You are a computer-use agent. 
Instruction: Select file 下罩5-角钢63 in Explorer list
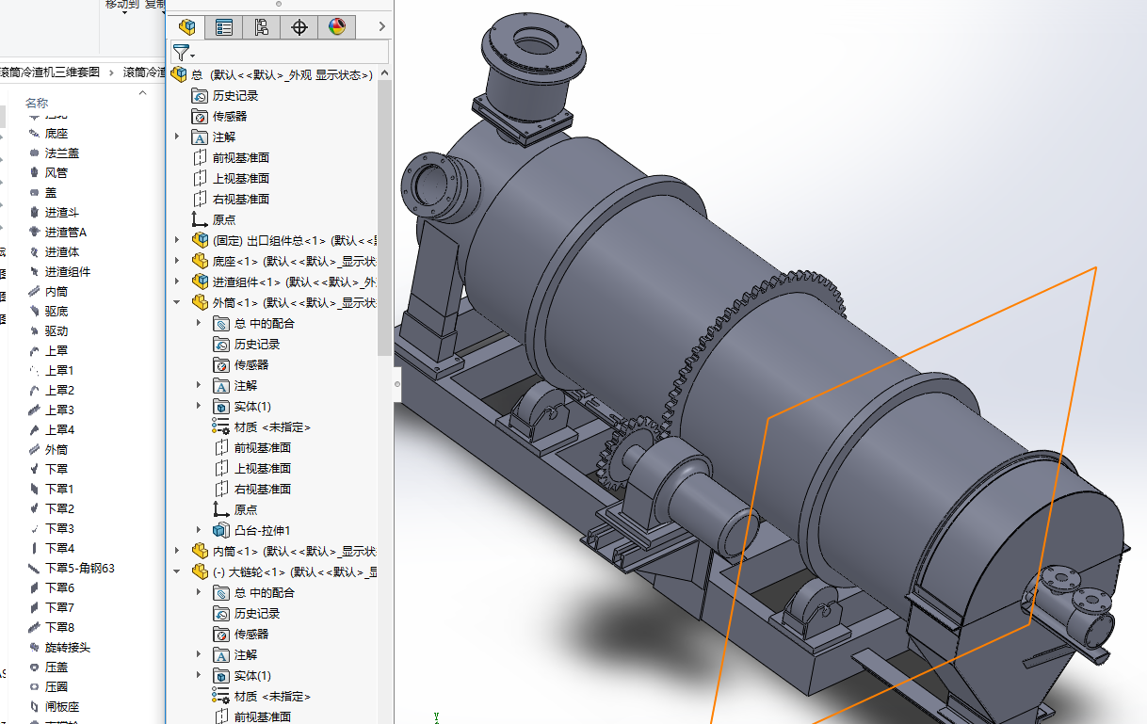(80, 568)
